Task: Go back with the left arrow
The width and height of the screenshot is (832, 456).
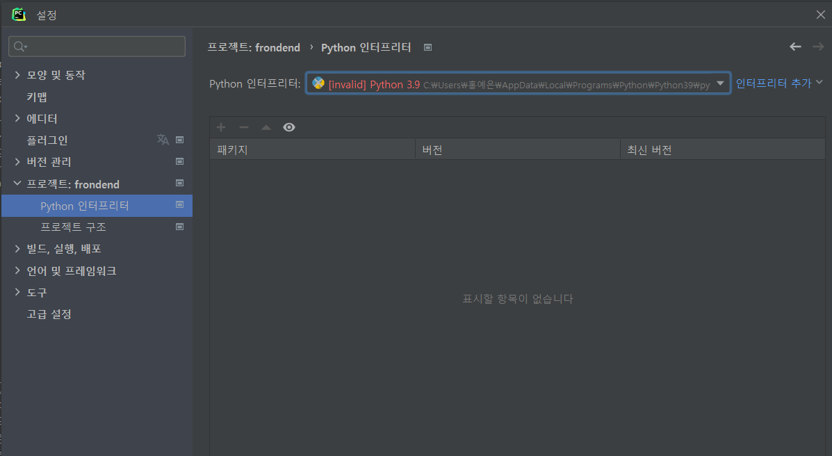Action: pyautogui.click(x=795, y=47)
